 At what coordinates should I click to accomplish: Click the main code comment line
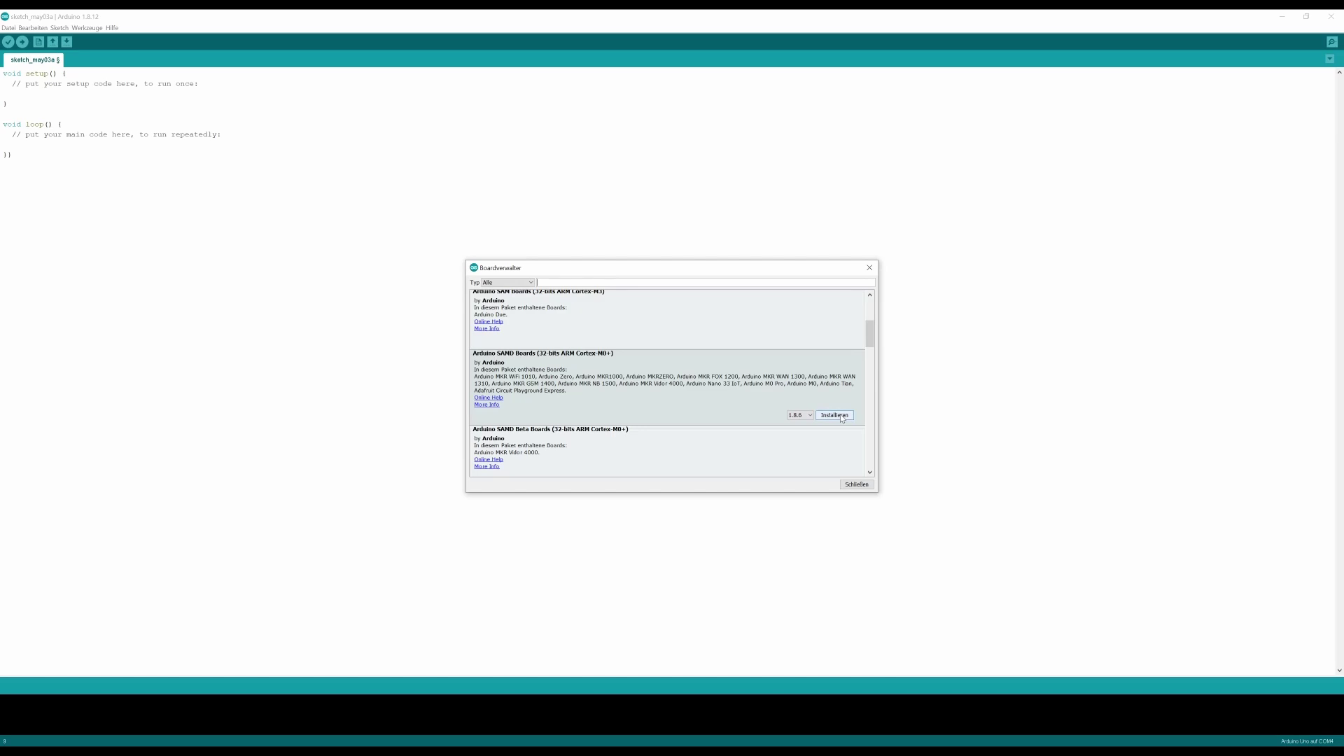(116, 134)
